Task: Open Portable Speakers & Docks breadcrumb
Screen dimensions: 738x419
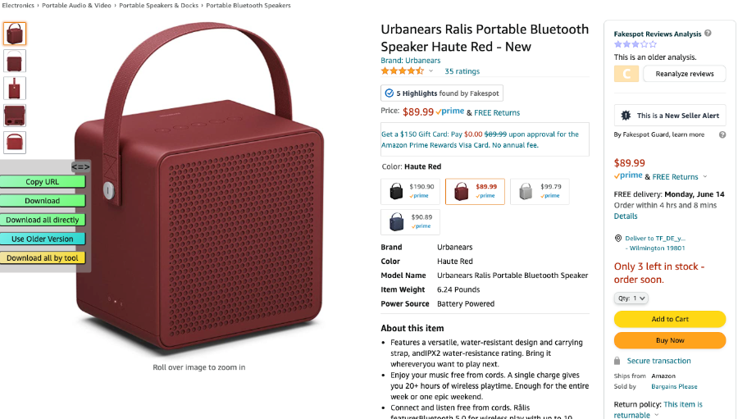Action: click(x=158, y=6)
